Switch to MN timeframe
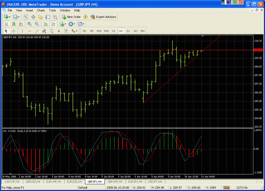265x191 pixels. [142, 31]
